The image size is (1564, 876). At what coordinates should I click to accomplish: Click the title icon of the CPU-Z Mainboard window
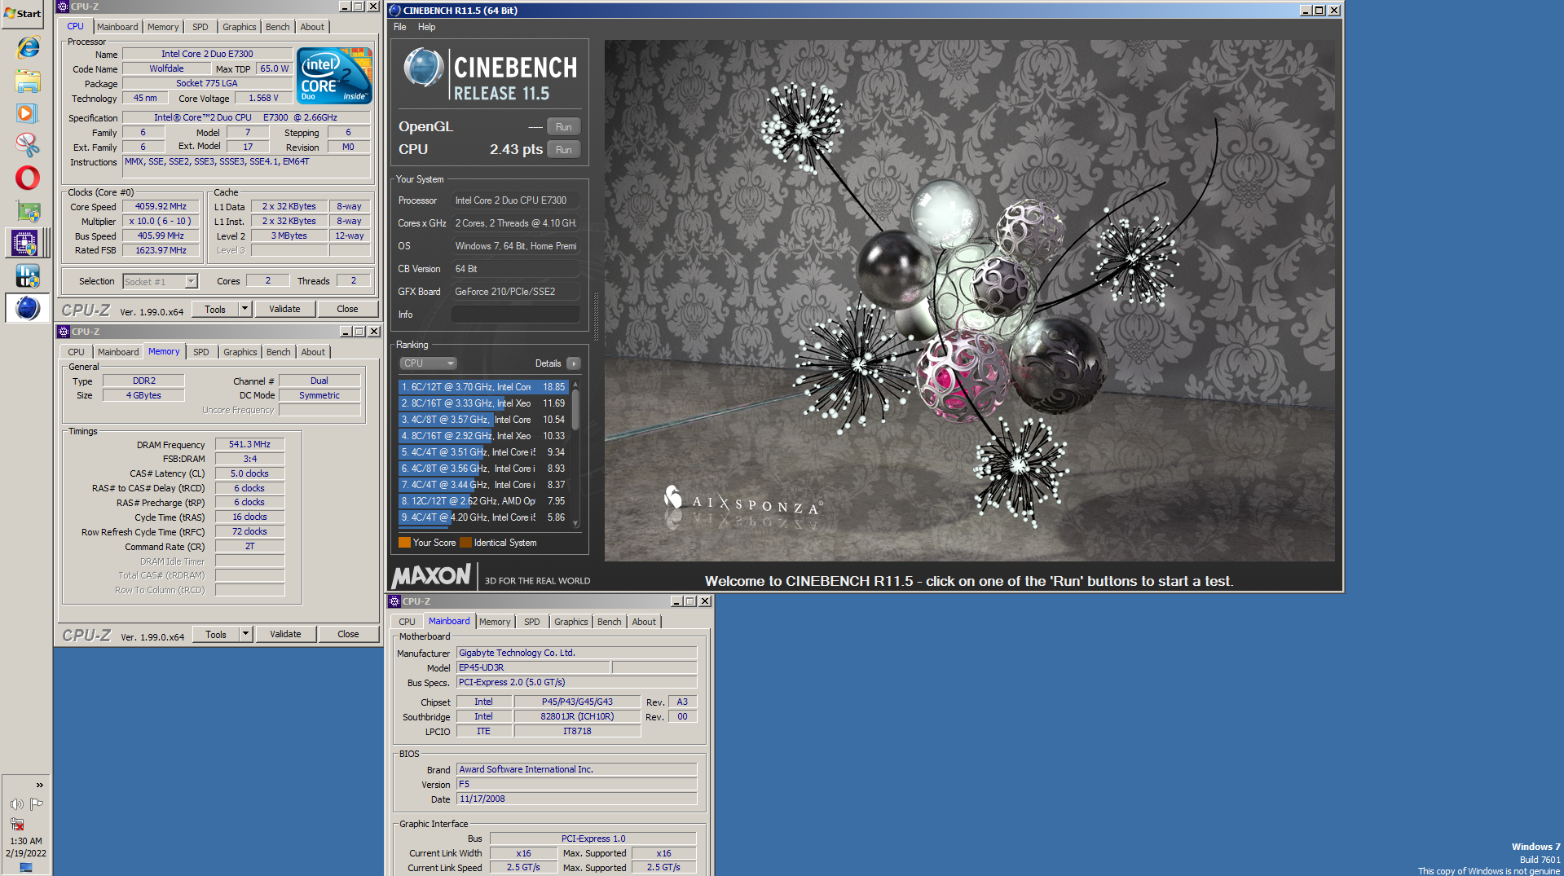tap(394, 601)
